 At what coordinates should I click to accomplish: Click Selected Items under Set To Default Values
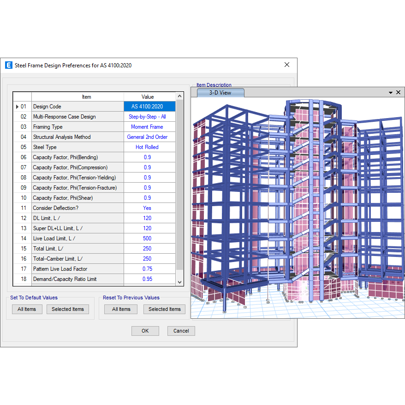point(68,309)
